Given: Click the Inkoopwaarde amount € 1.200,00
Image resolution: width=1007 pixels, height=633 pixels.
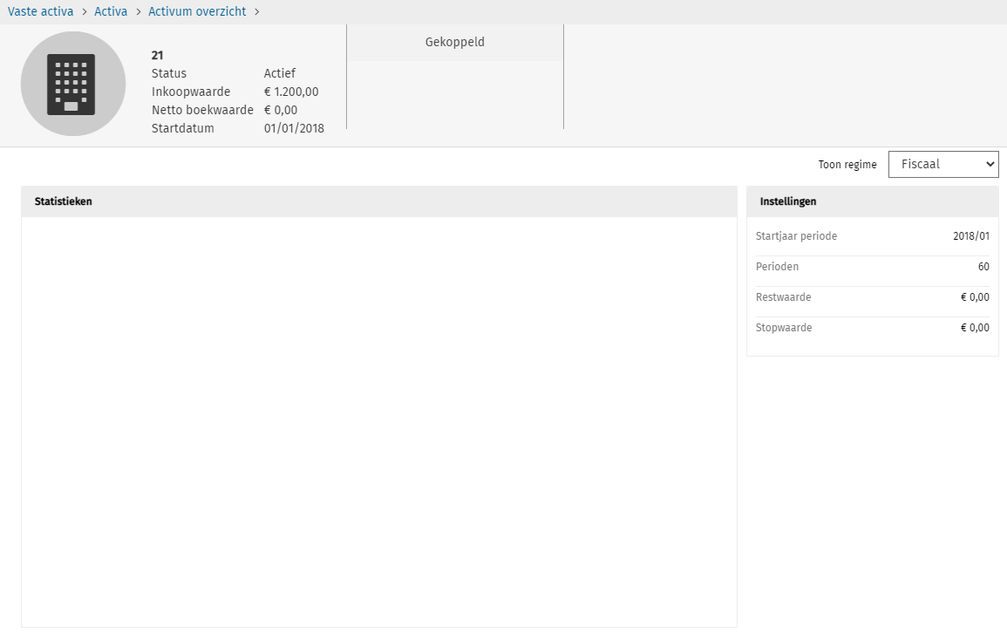Looking at the screenshot, I should click(x=291, y=92).
